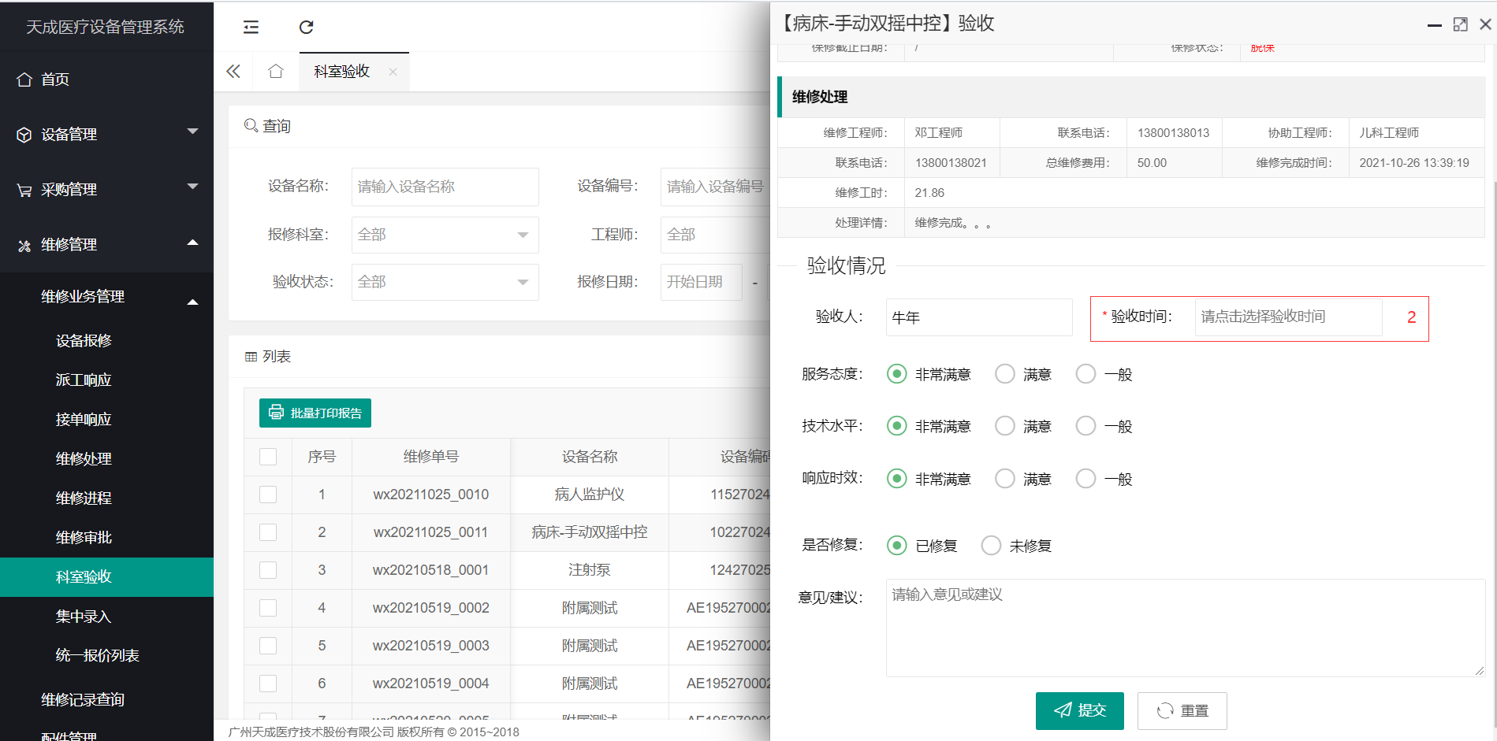Viewport: 1497px width, 741px height.
Task: Collapse the 维修管理 menu arrow
Action: 192,243
